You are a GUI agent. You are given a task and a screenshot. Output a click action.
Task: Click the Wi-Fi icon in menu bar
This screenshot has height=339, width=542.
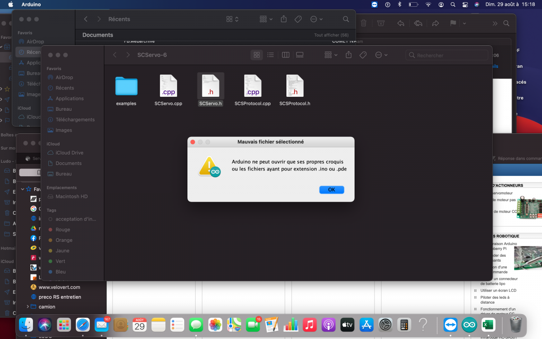tap(428, 5)
